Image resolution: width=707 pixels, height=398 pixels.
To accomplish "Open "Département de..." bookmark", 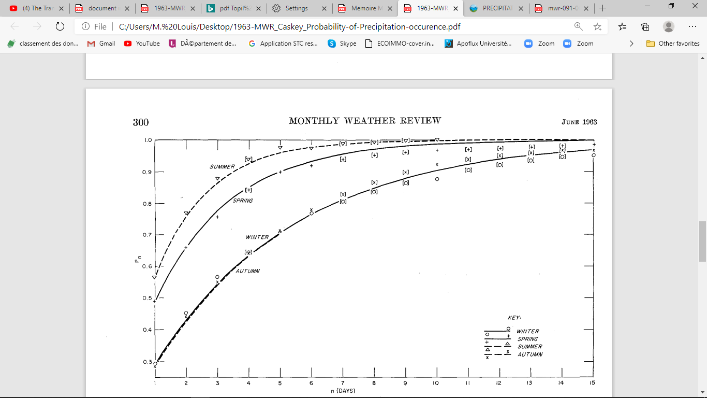I will [202, 44].
